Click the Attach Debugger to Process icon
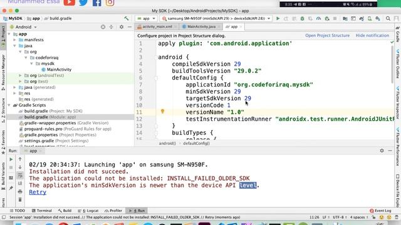 tap(327, 18)
